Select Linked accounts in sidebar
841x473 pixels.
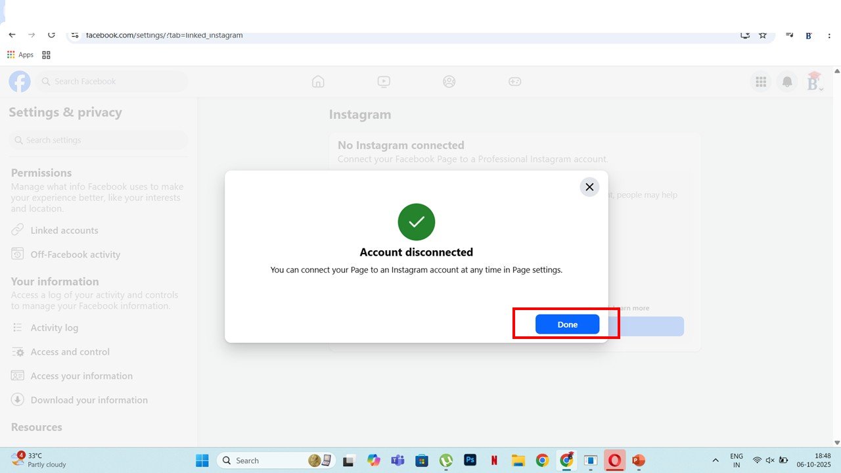64,231
